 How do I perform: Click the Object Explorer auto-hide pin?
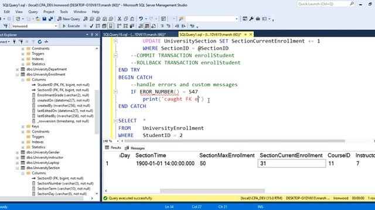[x=92, y=35]
